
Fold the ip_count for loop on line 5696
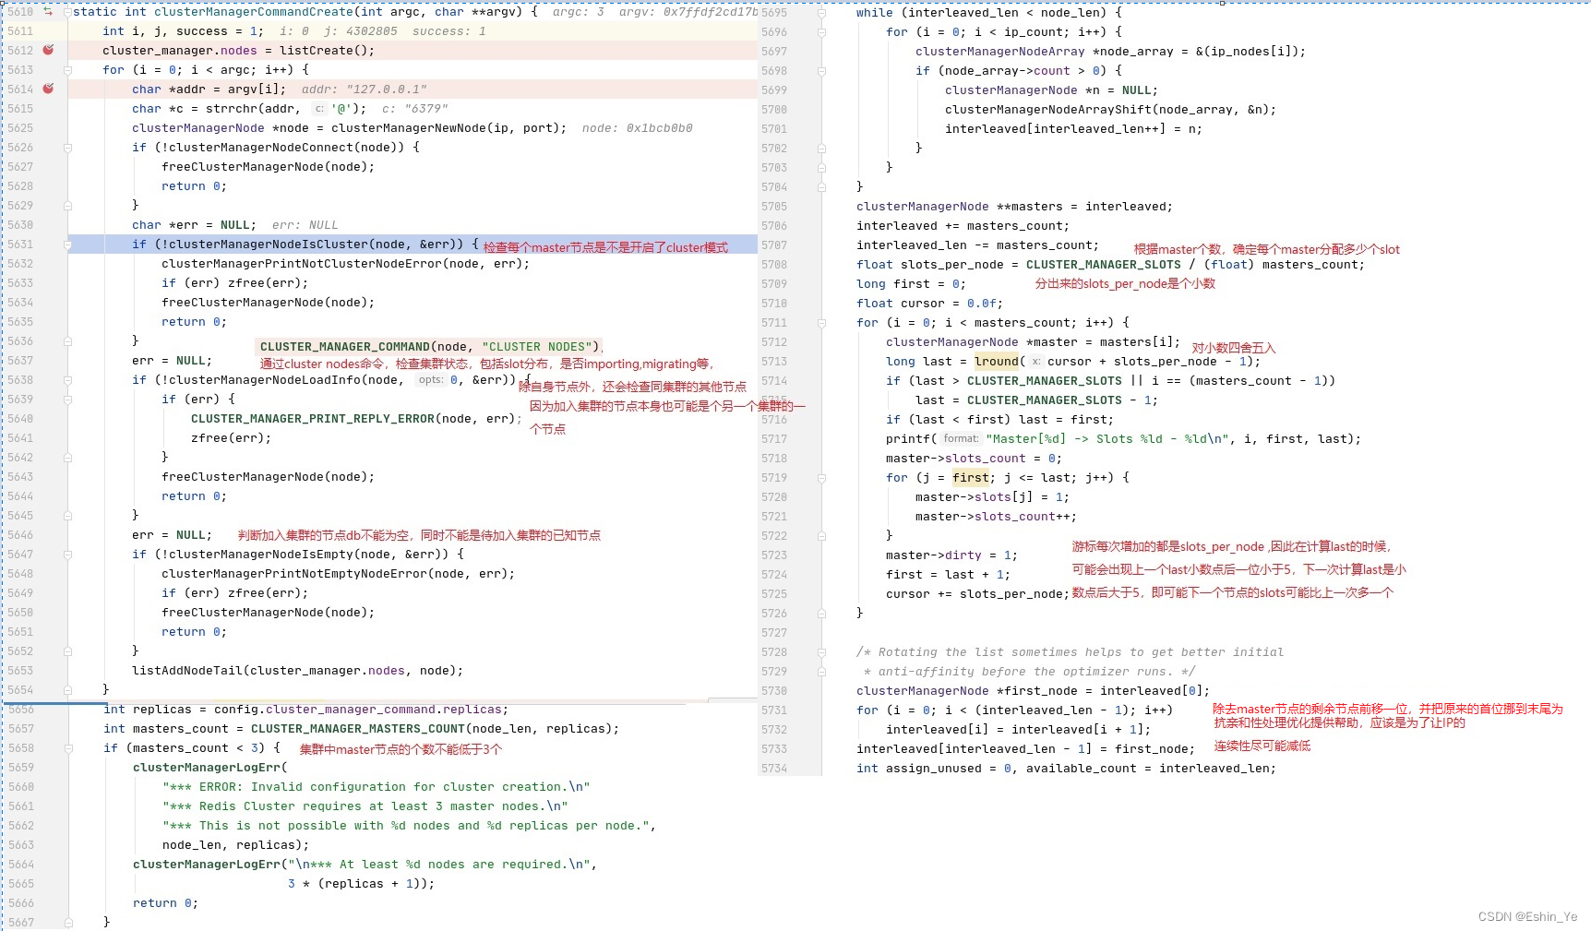pos(821,32)
